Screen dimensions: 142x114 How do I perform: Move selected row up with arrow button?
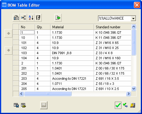click(8, 33)
